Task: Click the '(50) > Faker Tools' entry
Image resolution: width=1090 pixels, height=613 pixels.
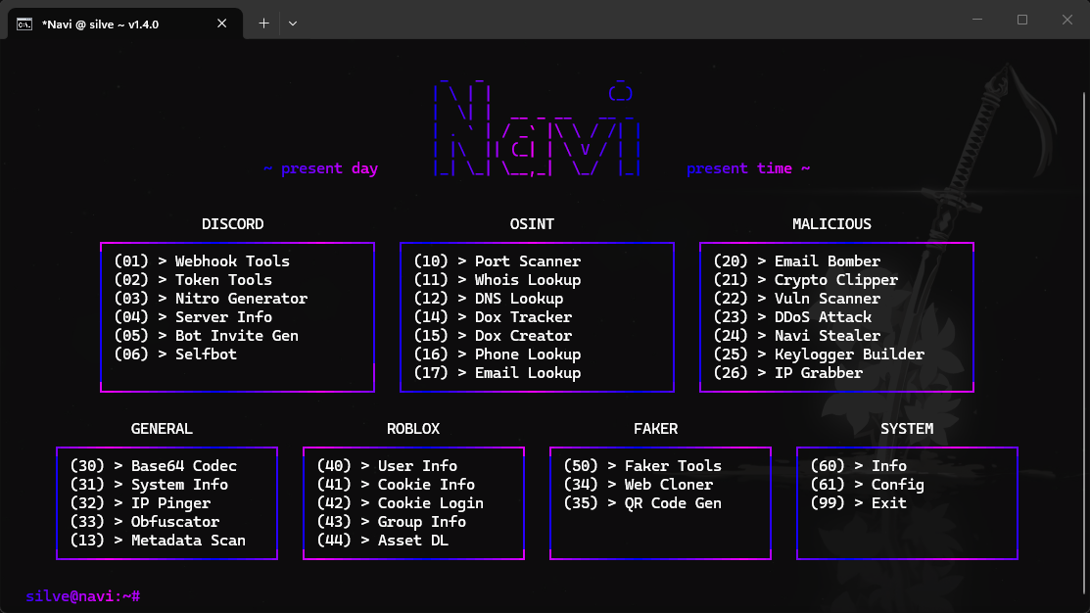Action: click(x=642, y=466)
